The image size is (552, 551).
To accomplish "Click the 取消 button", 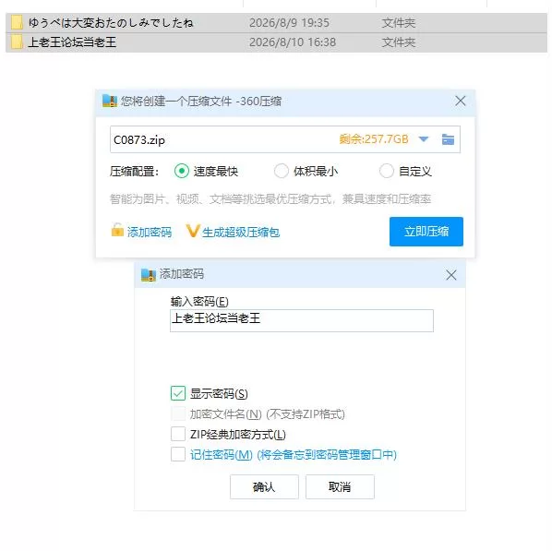I will click(340, 486).
